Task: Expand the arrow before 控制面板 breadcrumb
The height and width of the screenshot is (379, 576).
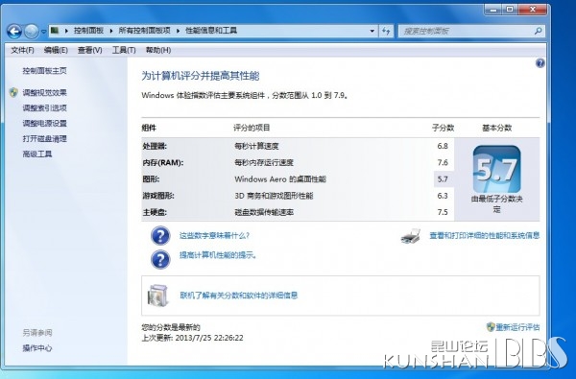Action: [x=66, y=31]
